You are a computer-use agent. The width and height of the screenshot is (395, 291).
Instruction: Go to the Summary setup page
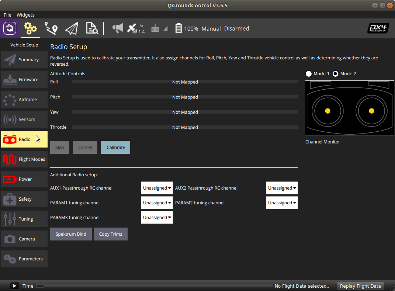coord(24,60)
